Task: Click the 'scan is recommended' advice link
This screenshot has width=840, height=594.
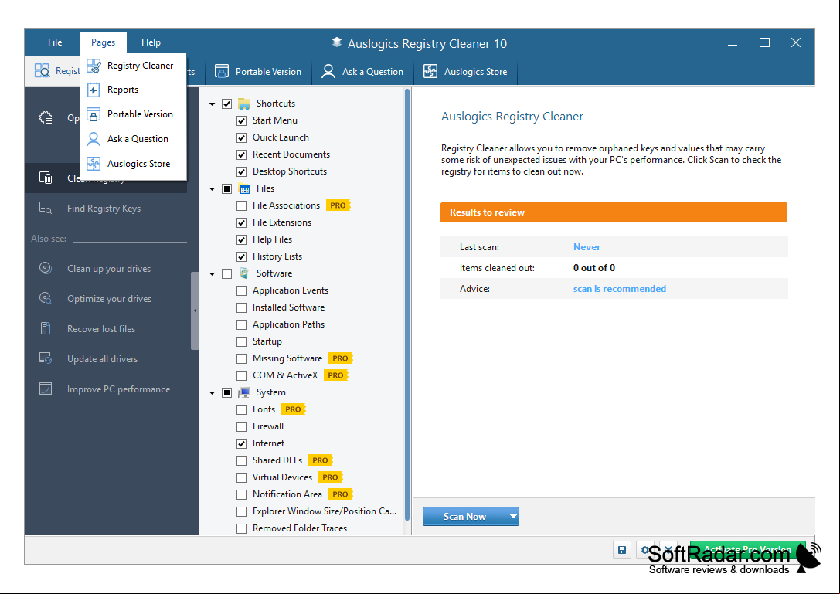Action: click(619, 289)
